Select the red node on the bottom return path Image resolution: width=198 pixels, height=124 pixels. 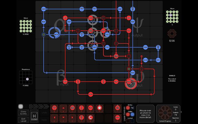point(91,94)
